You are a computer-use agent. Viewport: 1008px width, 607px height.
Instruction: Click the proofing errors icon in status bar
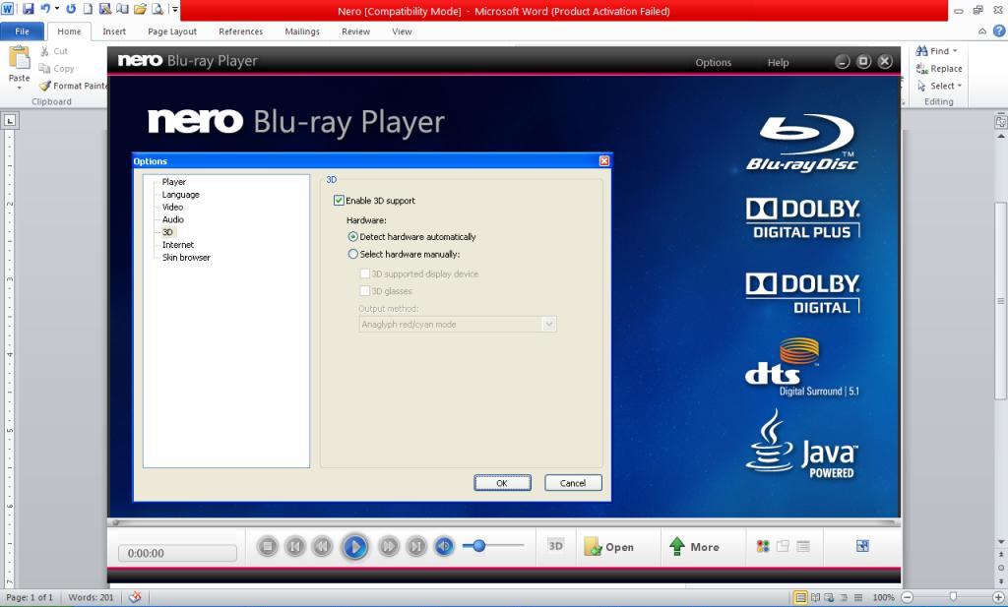pos(134,597)
